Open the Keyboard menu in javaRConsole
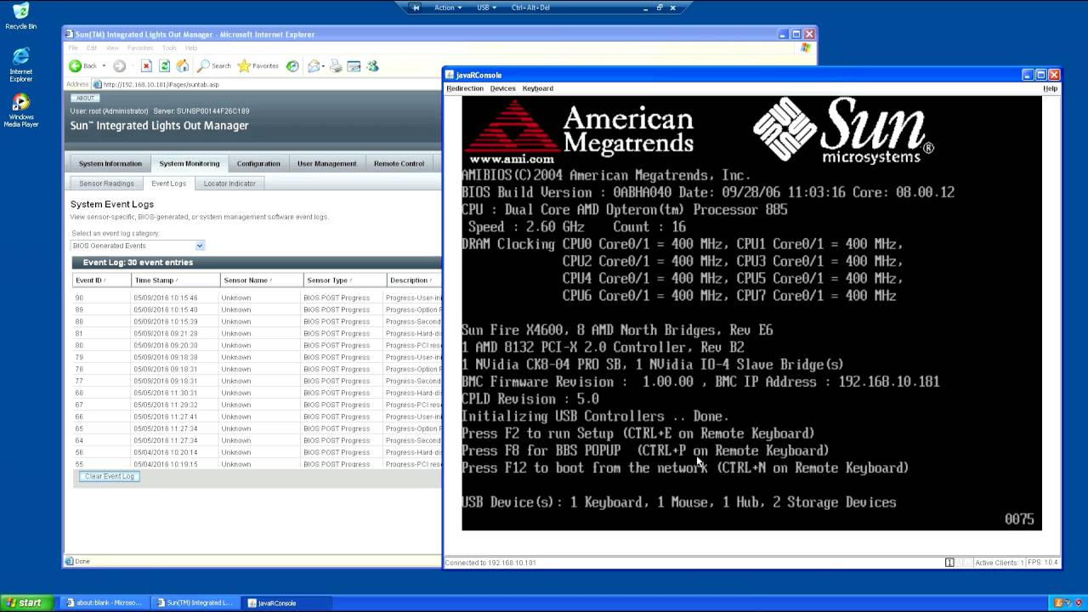Viewport: 1088px width, 612px height. click(x=537, y=88)
